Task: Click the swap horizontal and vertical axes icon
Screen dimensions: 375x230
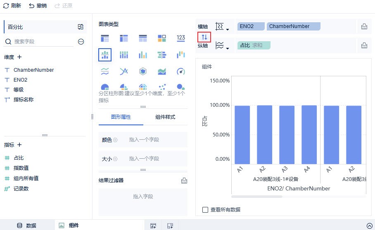Action: 204,37
